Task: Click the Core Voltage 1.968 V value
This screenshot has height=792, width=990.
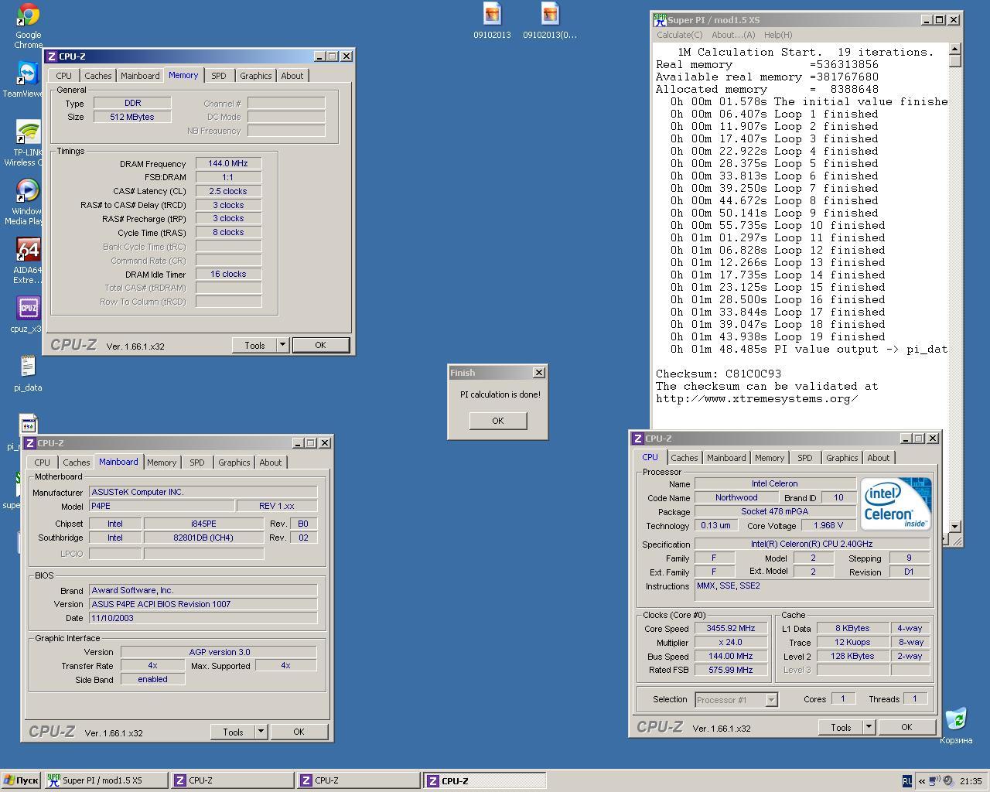Action: pos(828,525)
